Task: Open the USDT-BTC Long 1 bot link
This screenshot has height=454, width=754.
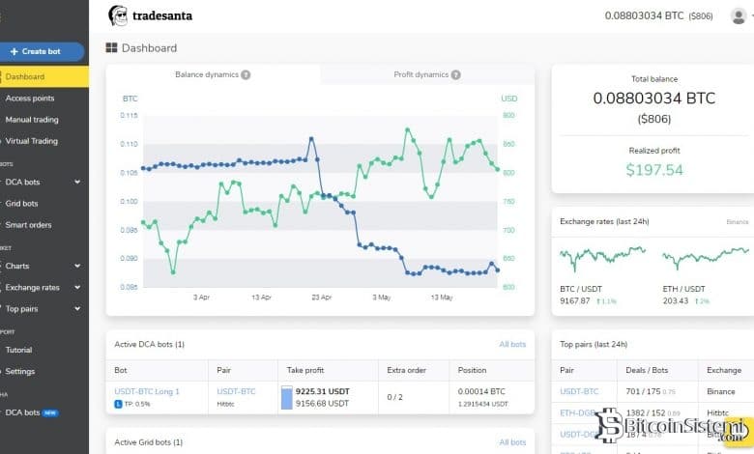Action: 147,391
